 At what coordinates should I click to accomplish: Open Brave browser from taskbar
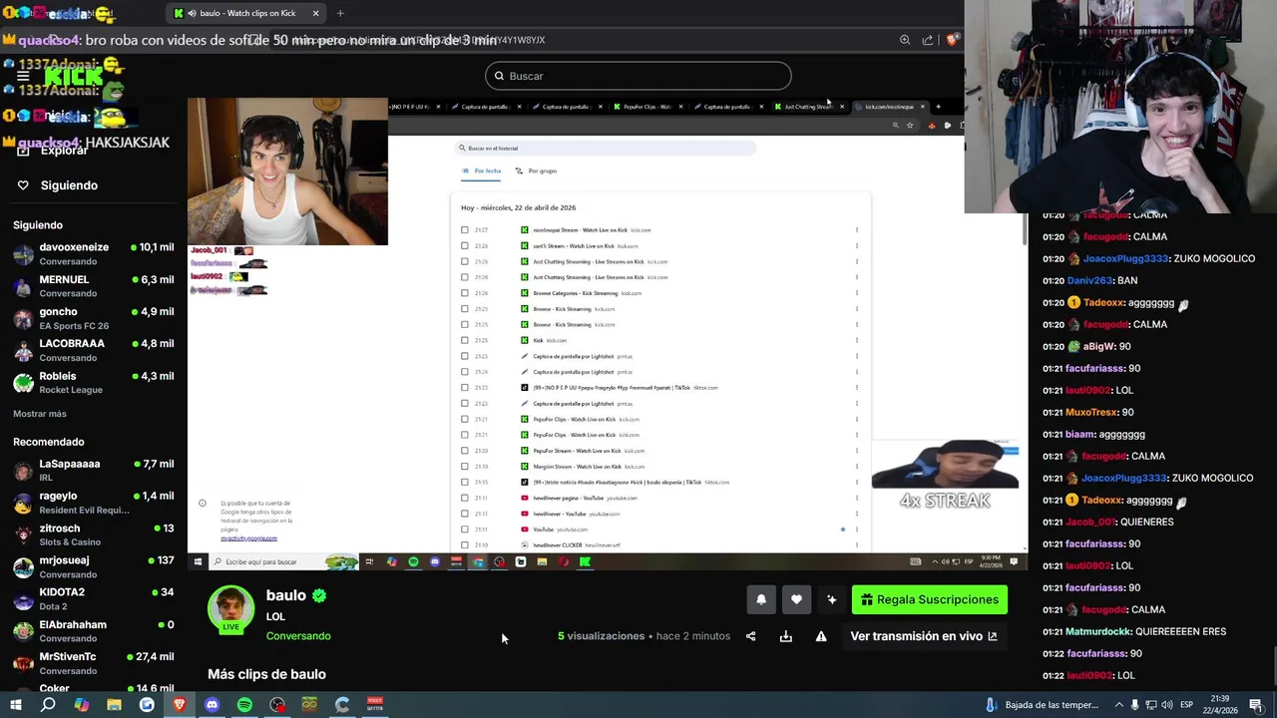180,705
